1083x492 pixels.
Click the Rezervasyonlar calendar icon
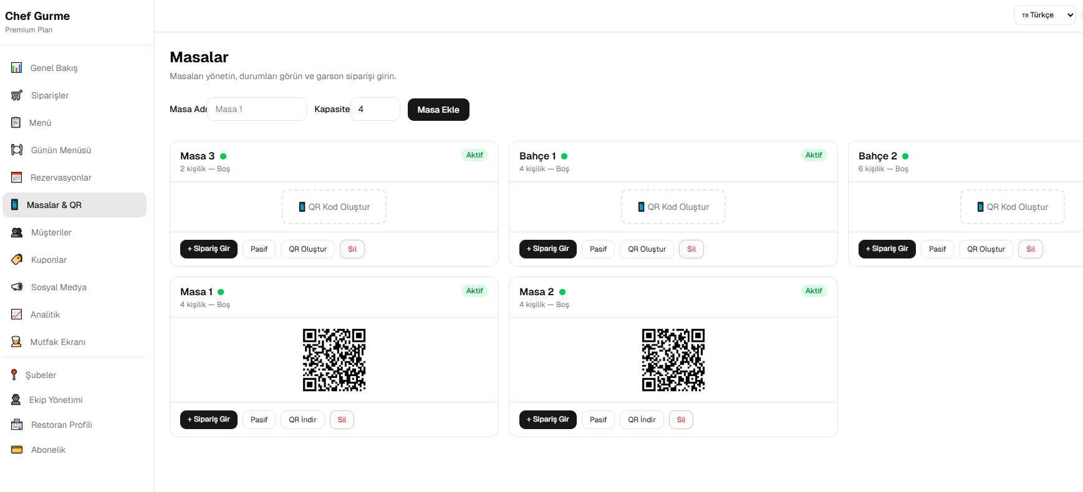(x=17, y=177)
